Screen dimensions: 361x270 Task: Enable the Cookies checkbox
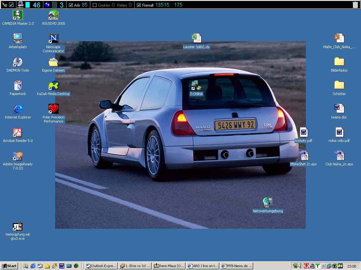tap(95, 5)
